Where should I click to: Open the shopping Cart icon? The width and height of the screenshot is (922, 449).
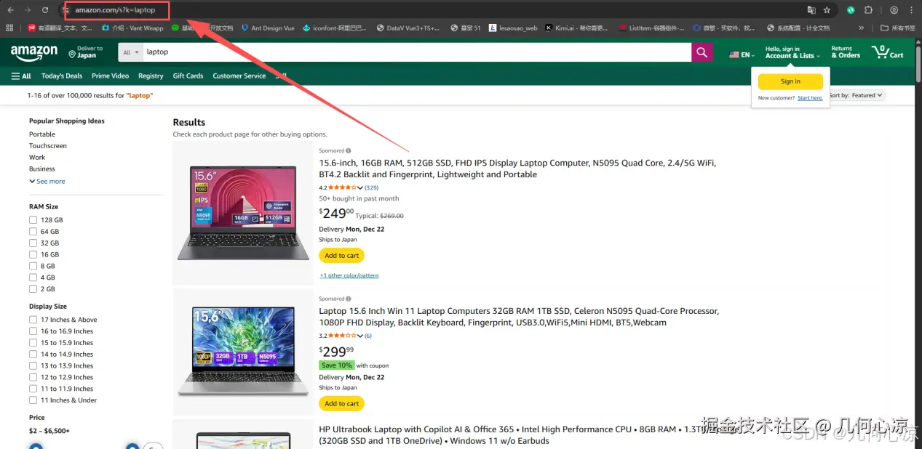(x=888, y=52)
